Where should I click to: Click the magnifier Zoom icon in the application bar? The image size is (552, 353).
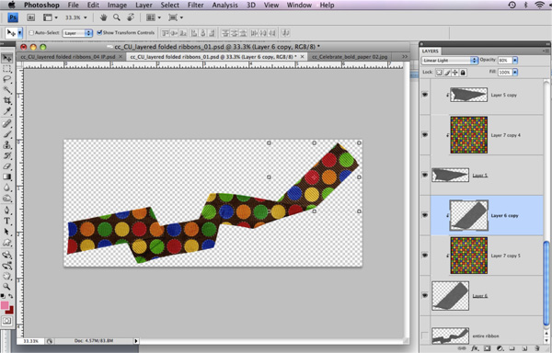pos(117,17)
